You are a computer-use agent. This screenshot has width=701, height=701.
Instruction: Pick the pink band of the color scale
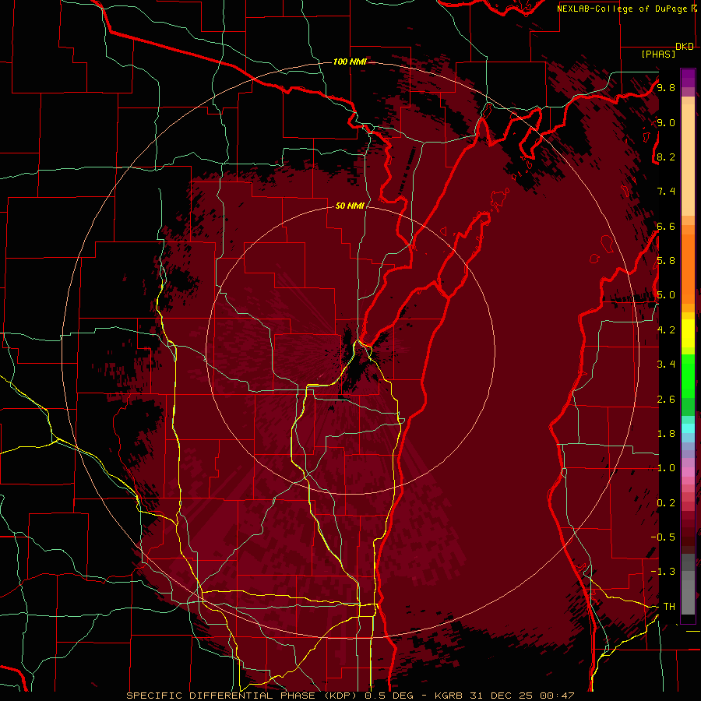coord(688,472)
